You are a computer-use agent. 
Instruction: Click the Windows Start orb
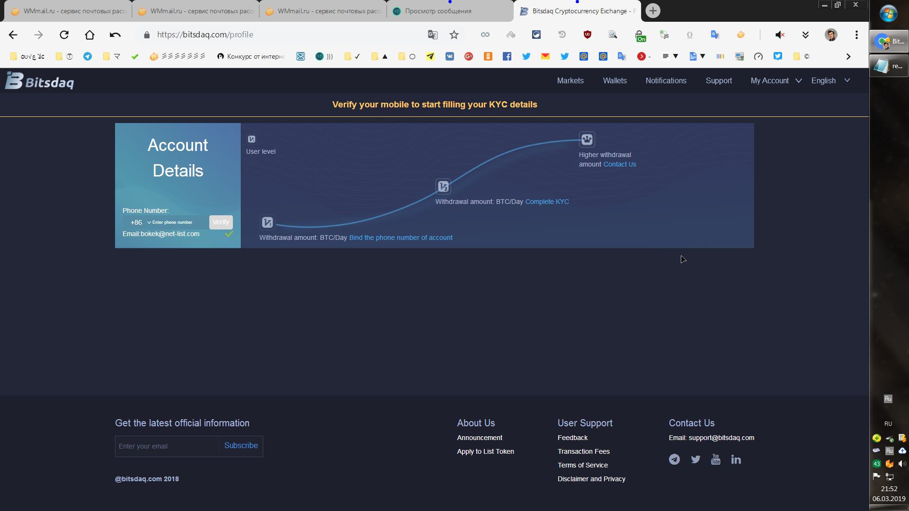[889, 13]
